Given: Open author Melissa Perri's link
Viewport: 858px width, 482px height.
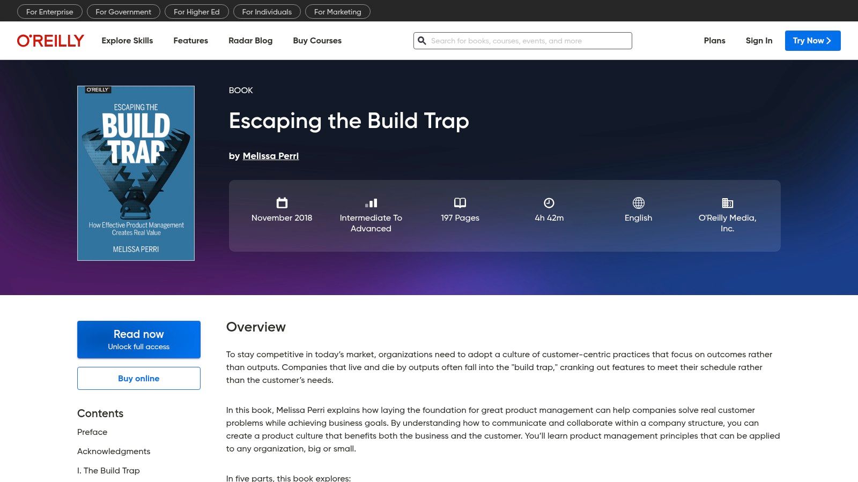Looking at the screenshot, I should (270, 156).
